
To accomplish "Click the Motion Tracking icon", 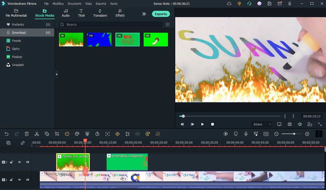I will 107,134.
